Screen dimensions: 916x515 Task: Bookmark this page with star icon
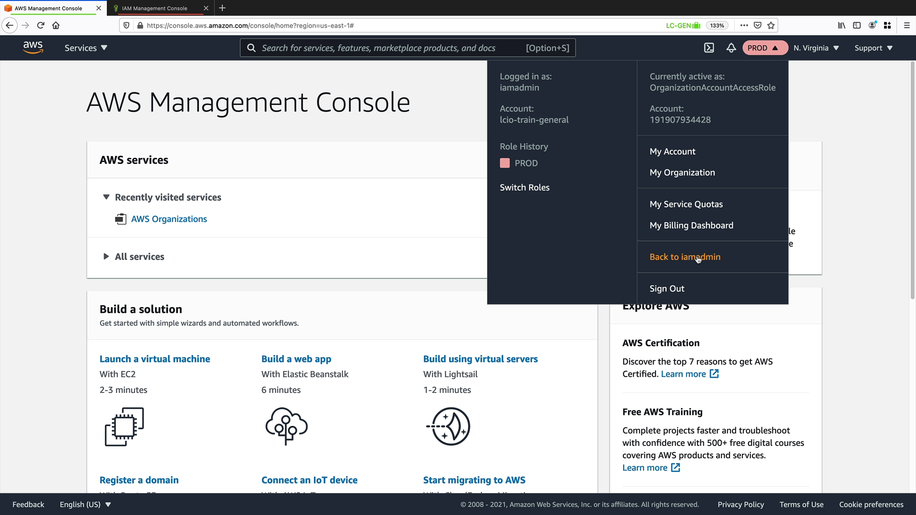click(771, 25)
